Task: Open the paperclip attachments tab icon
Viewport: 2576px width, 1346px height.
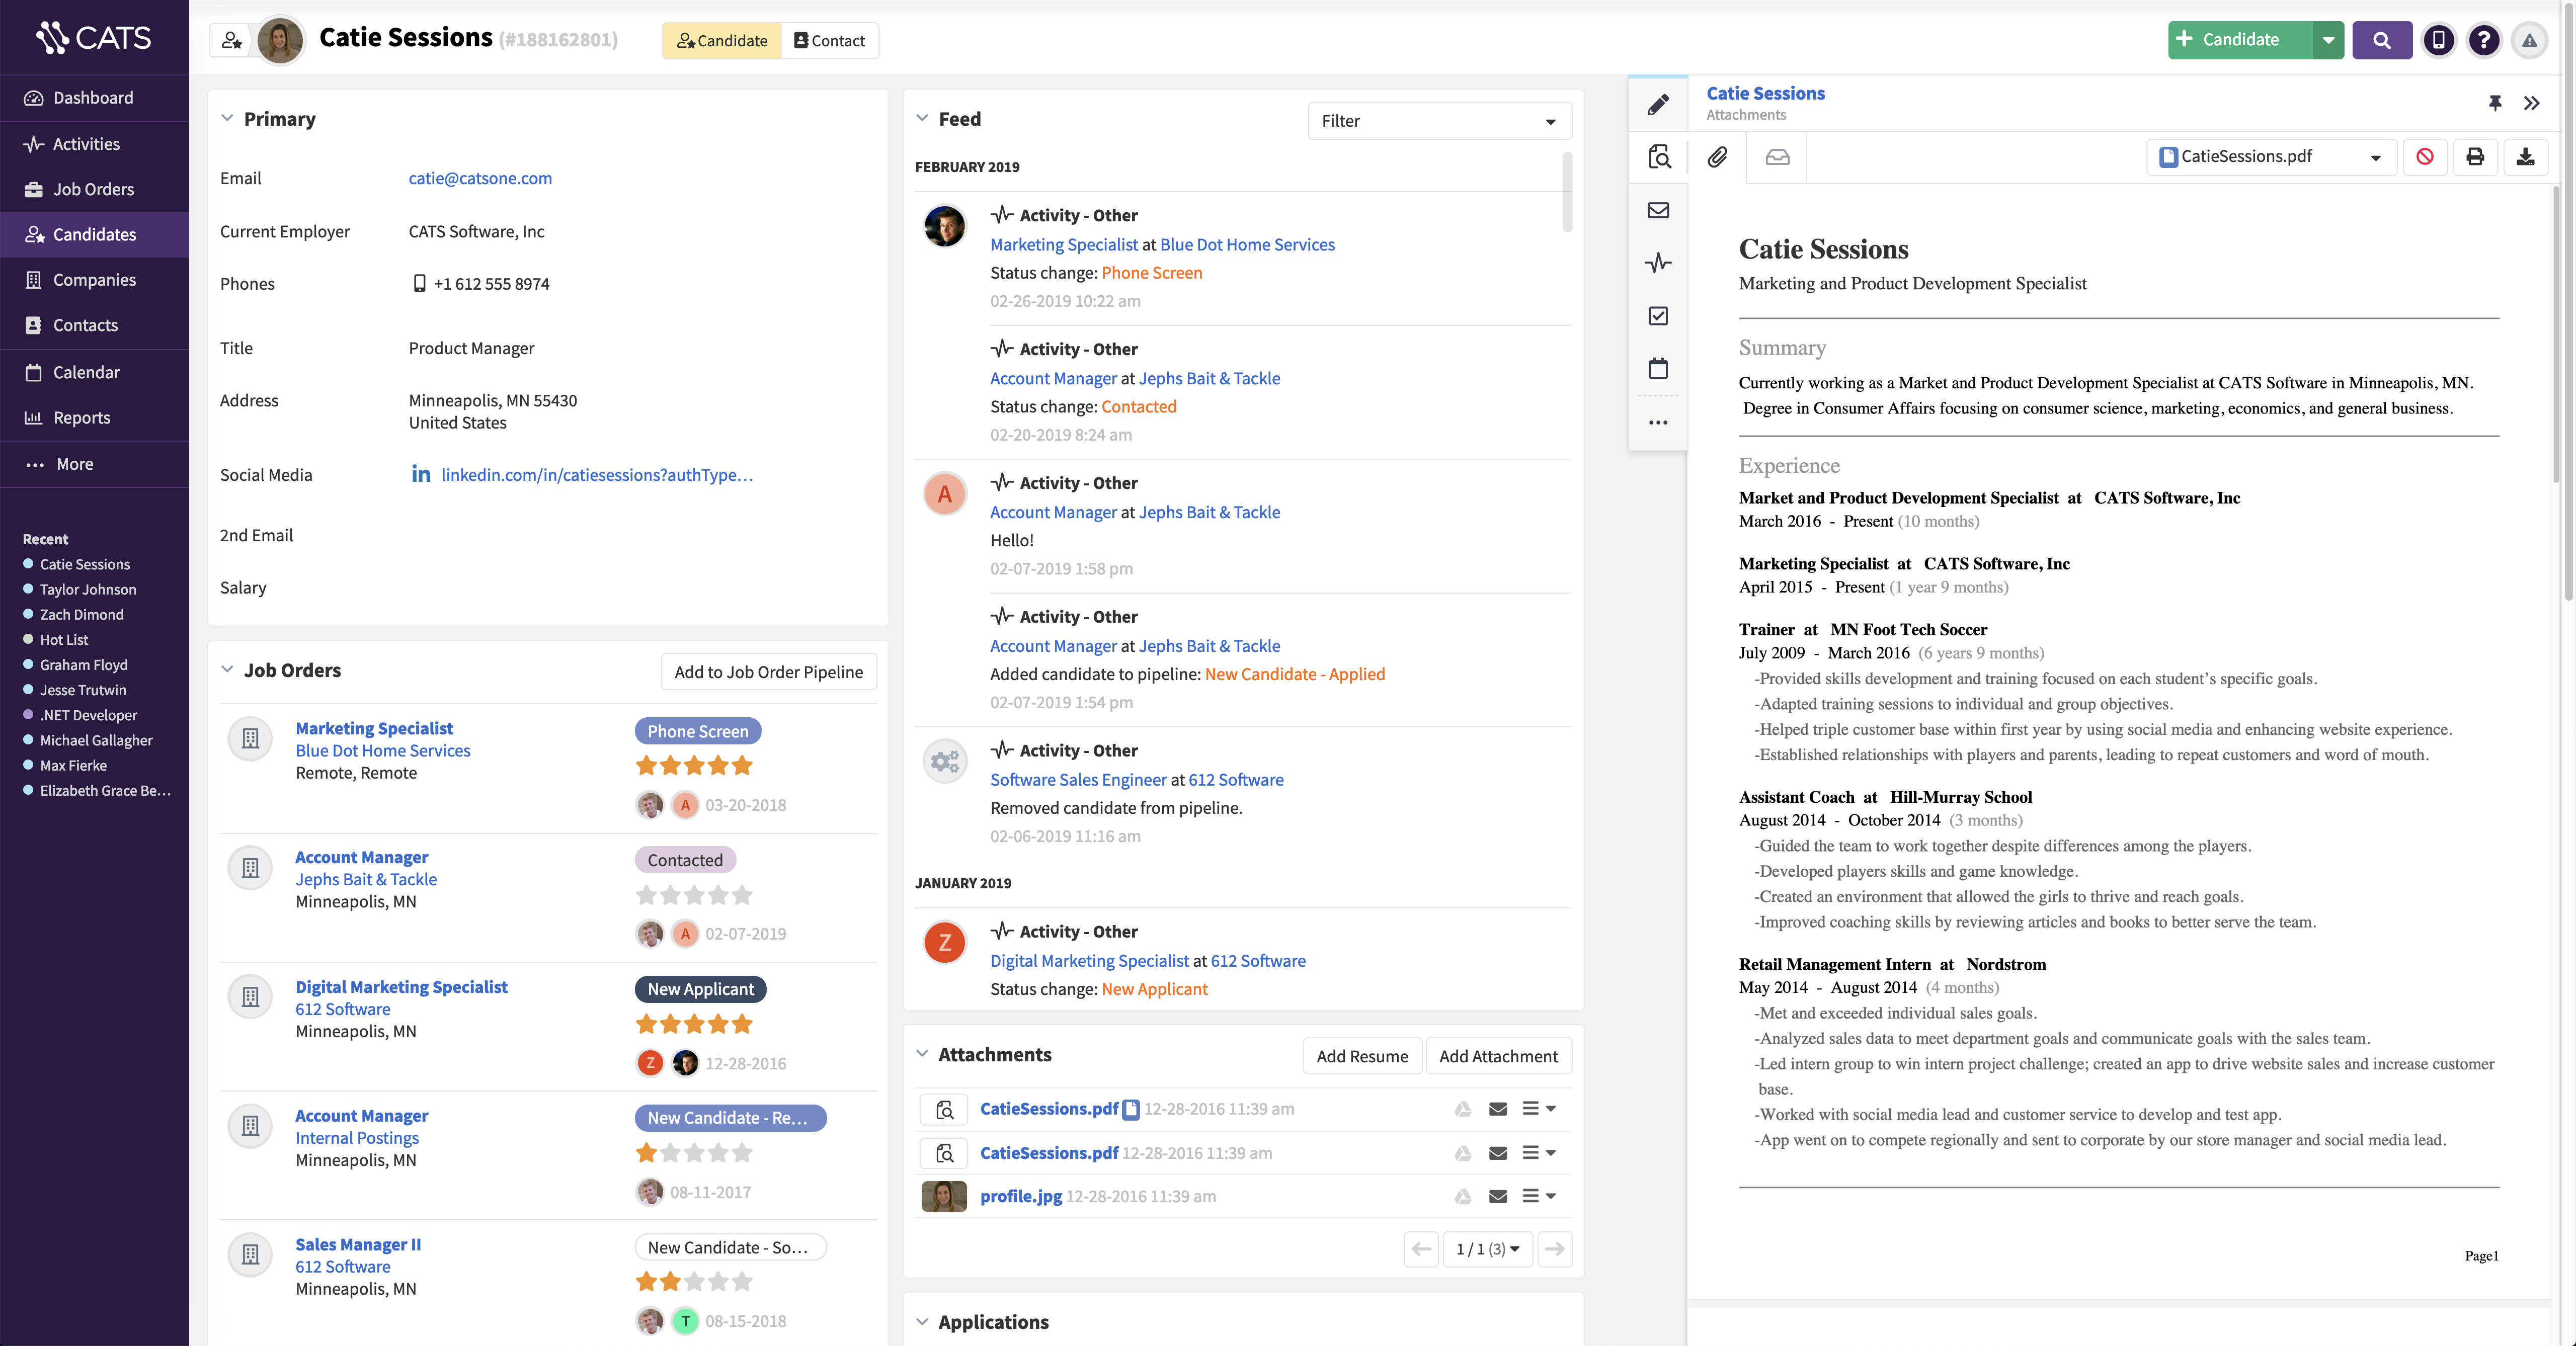Action: coord(1717,157)
